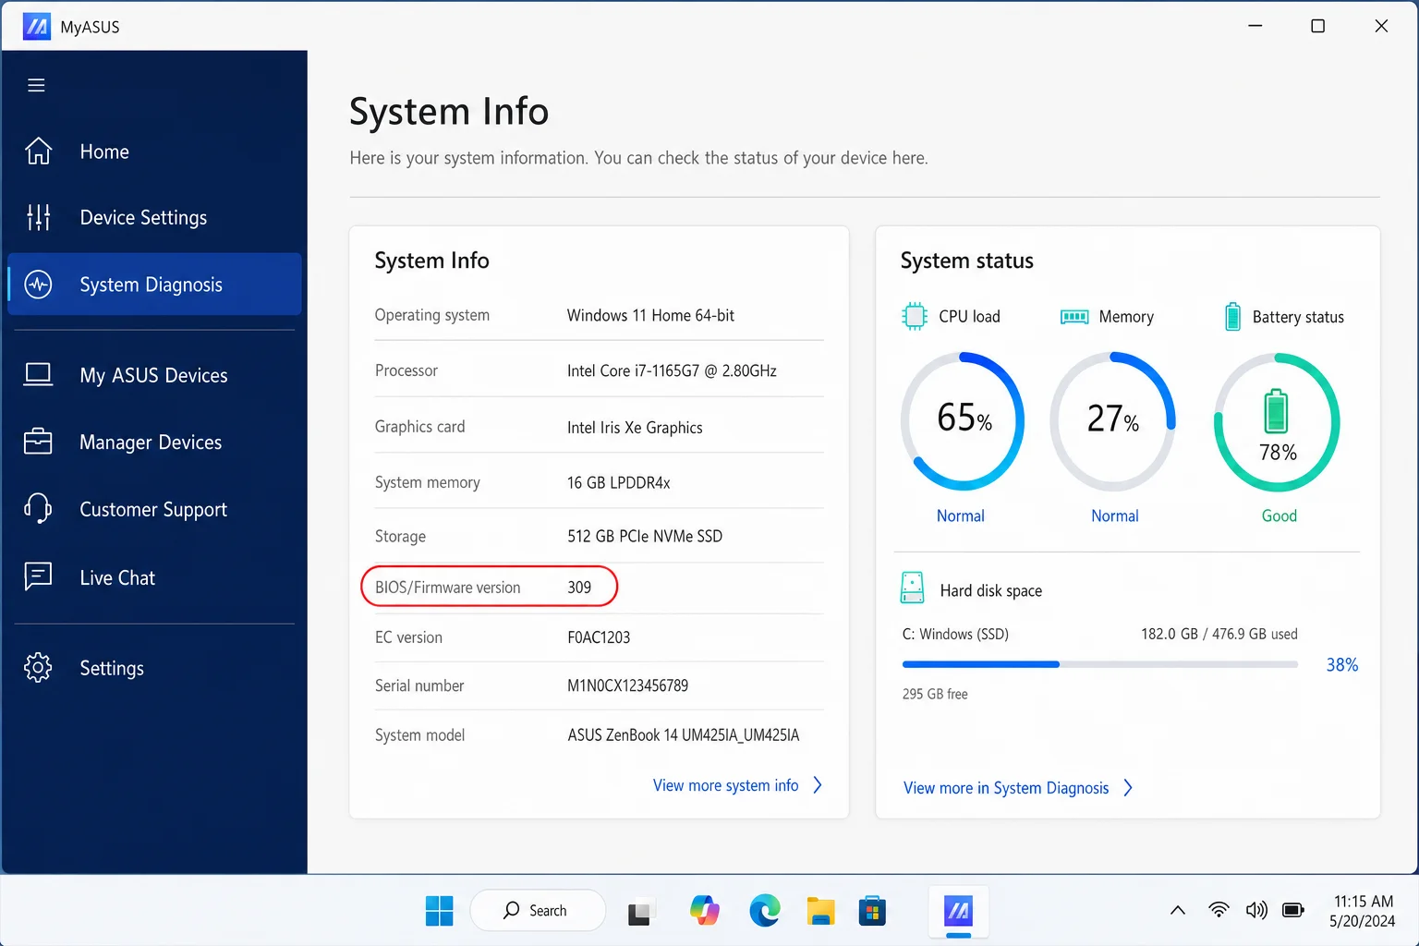Click serial number M1N0CX123456789
Image resolution: width=1419 pixels, height=946 pixels.
tap(628, 685)
